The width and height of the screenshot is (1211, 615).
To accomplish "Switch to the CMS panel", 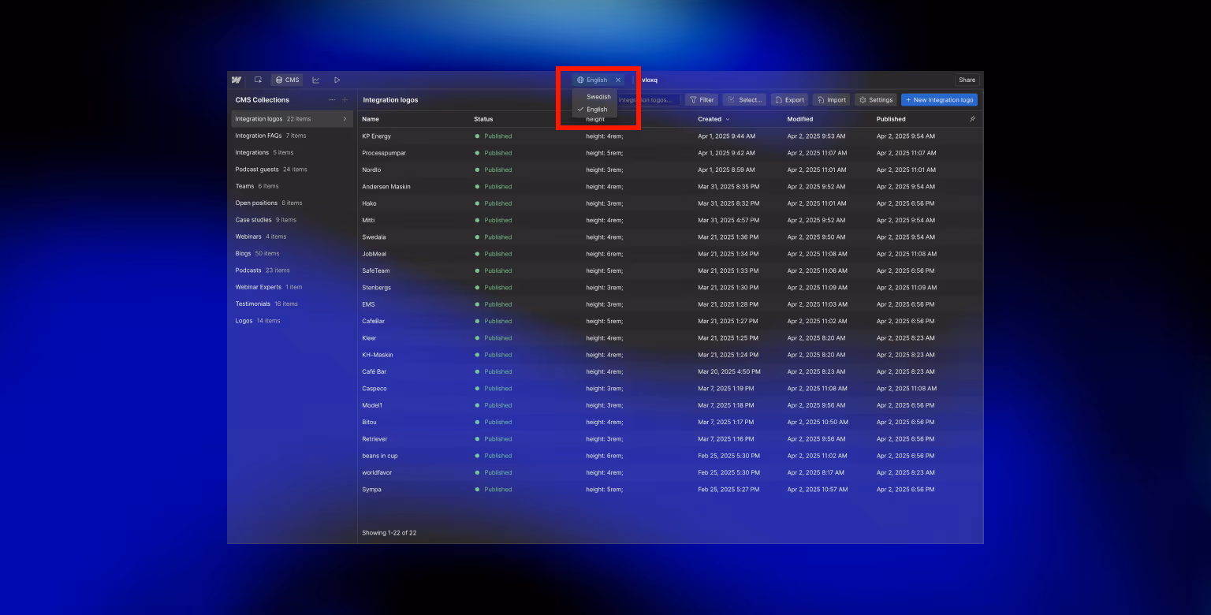I will click(x=287, y=80).
